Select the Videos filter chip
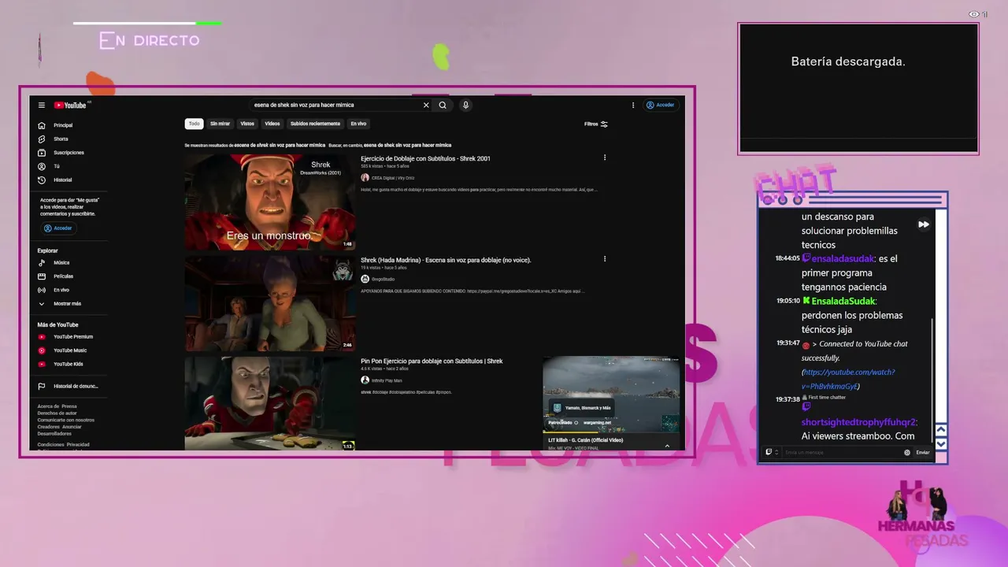 (272, 124)
